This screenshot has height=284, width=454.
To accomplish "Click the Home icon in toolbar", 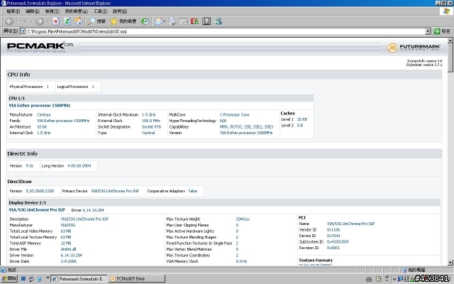I will click(79, 21).
